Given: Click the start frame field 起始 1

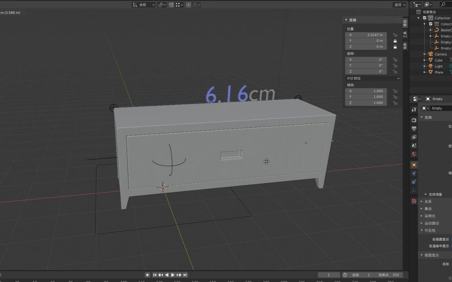Looking at the screenshot, I should point(362,275).
